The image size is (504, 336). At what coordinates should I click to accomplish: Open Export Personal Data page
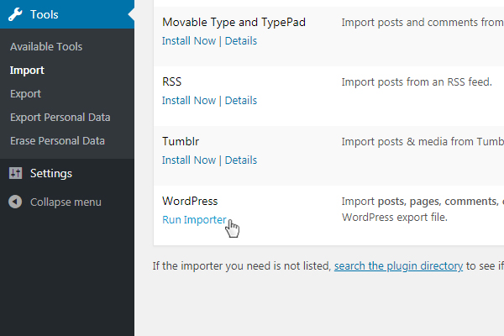pos(60,118)
